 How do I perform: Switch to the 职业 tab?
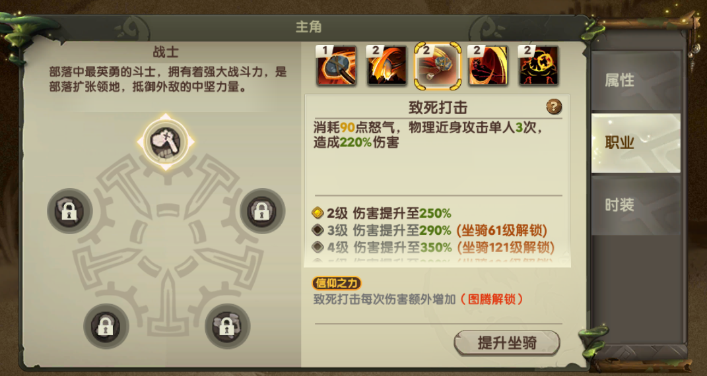[x=636, y=143]
